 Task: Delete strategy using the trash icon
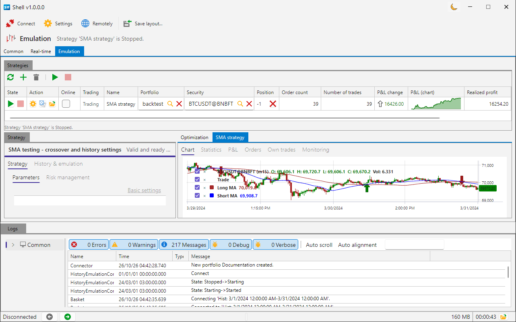click(36, 77)
